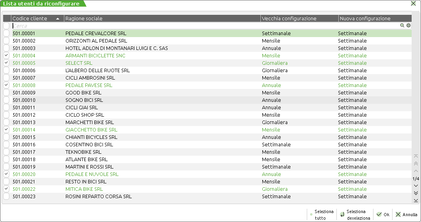
Task: Uncheck the MITICA BIKE SRL checkbox
Action: 6,189
